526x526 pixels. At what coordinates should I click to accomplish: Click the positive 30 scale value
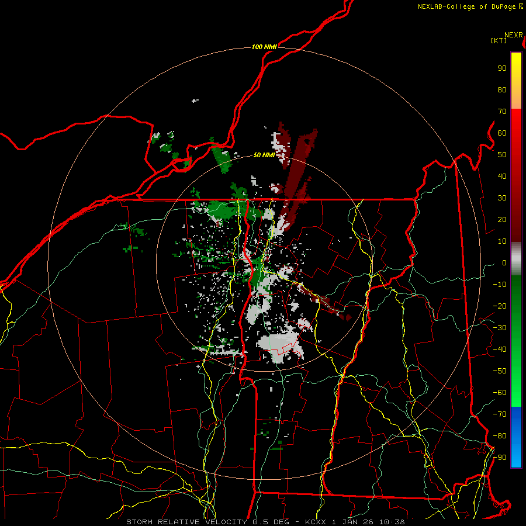pyautogui.click(x=502, y=198)
